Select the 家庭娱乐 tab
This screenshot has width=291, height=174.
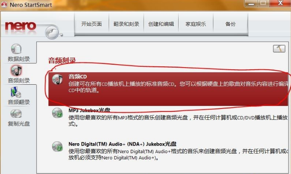196,24
